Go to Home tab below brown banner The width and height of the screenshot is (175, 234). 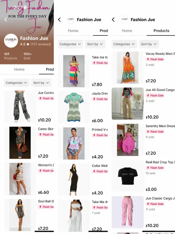19,69
